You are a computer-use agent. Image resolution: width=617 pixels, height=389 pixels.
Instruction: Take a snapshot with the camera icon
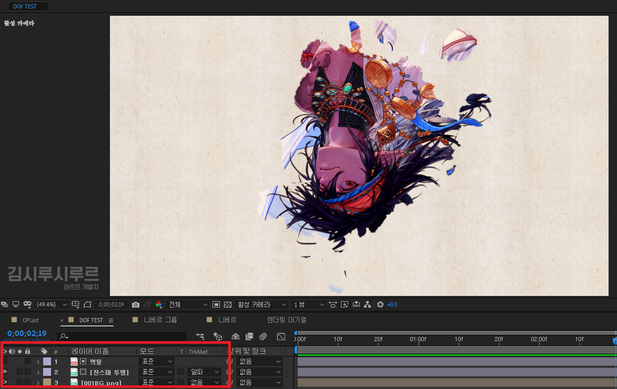click(136, 304)
